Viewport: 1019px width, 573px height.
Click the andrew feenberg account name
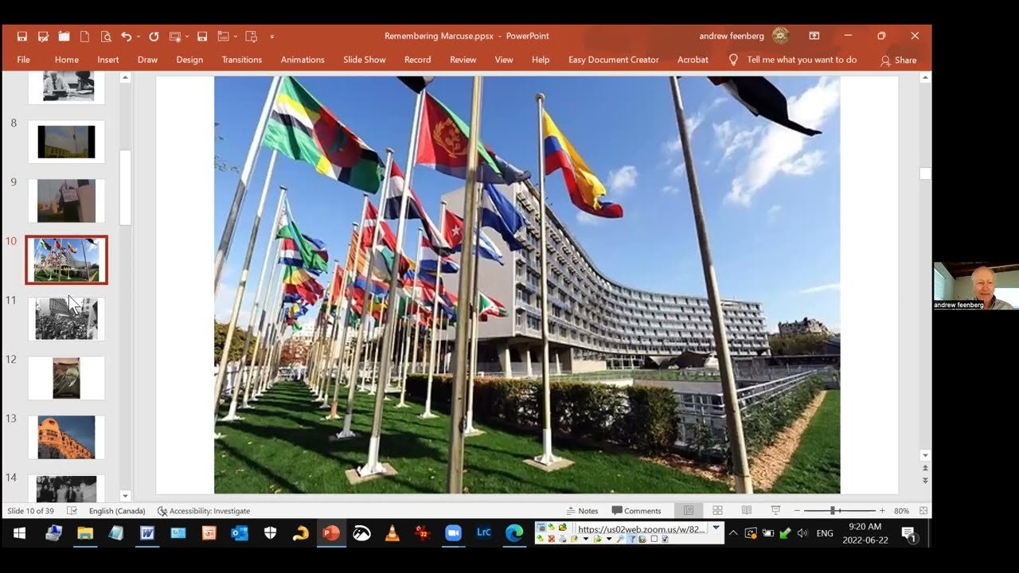pyautogui.click(x=731, y=36)
